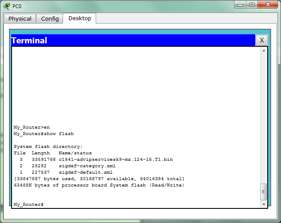The image size is (281, 223).
Task: Click the 'show flash' command text
Action: [59, 134]
